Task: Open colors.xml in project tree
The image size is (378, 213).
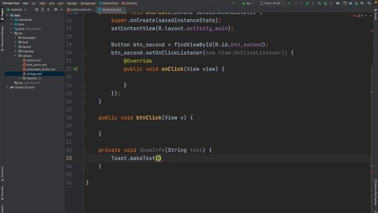Action: tap(31, 60)
